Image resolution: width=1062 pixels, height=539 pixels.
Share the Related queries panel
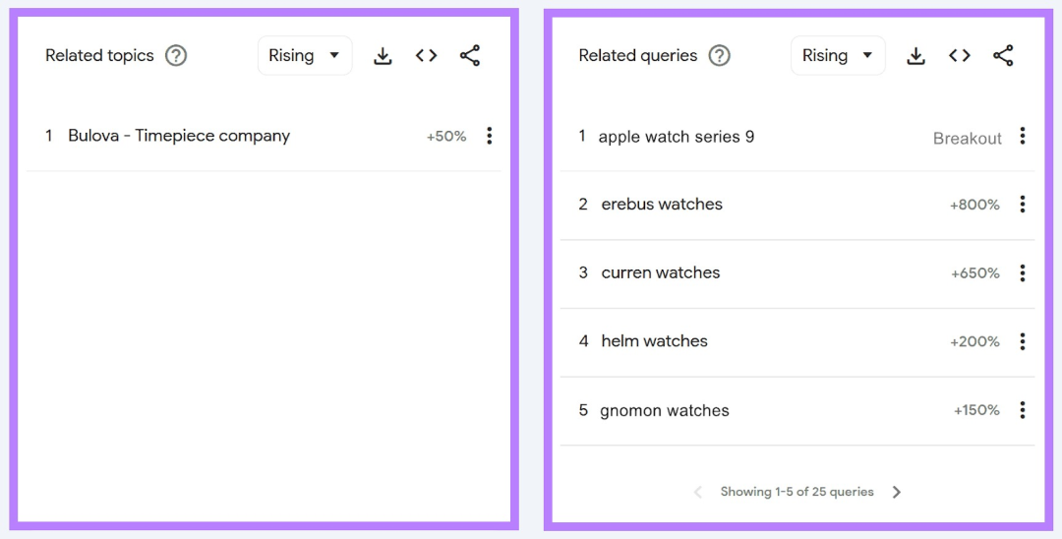[x=1002, y=55]
